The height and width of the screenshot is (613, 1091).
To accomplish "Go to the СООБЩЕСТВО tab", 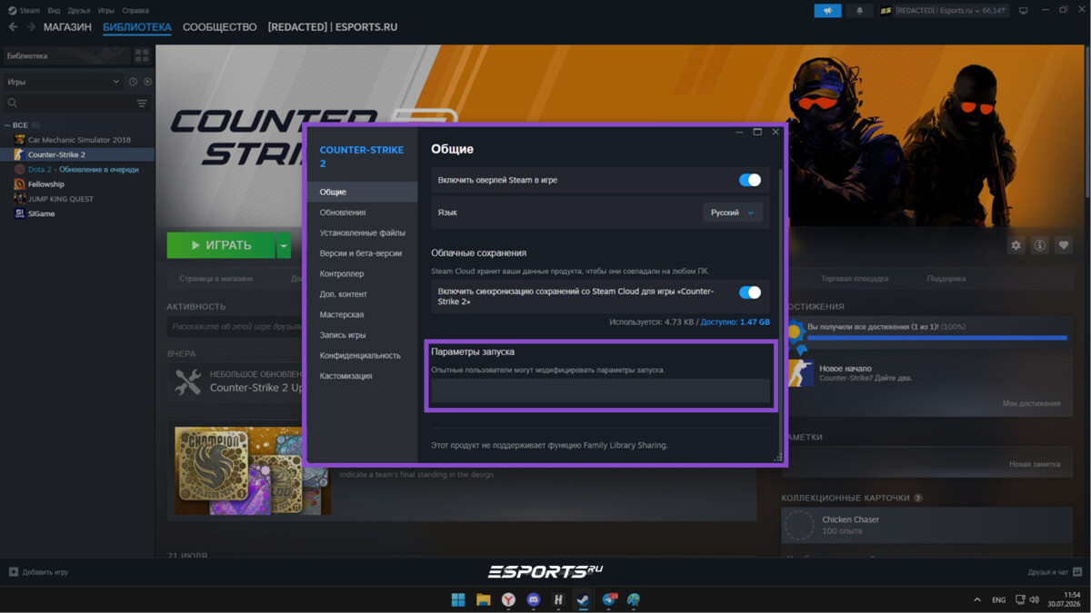I will pos(219,27).
